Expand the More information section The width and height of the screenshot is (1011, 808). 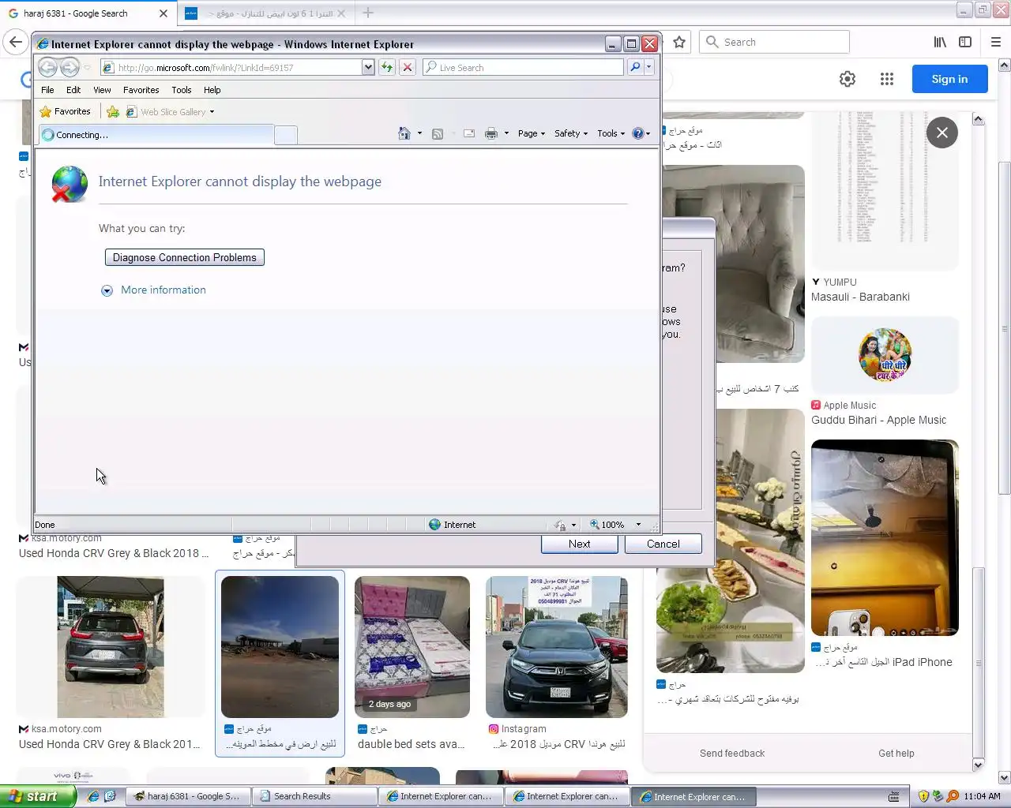coord(154,290)
